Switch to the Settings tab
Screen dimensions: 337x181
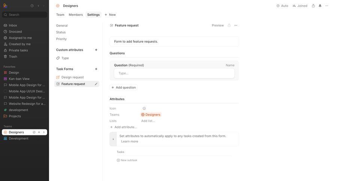pos(93,15)
